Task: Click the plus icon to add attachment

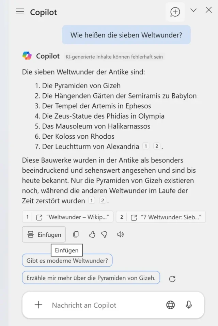Action: (x=39, y=305)
